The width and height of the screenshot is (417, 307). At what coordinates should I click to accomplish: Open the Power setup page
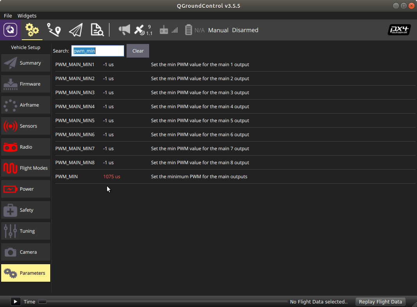click(x=26, y=189)
